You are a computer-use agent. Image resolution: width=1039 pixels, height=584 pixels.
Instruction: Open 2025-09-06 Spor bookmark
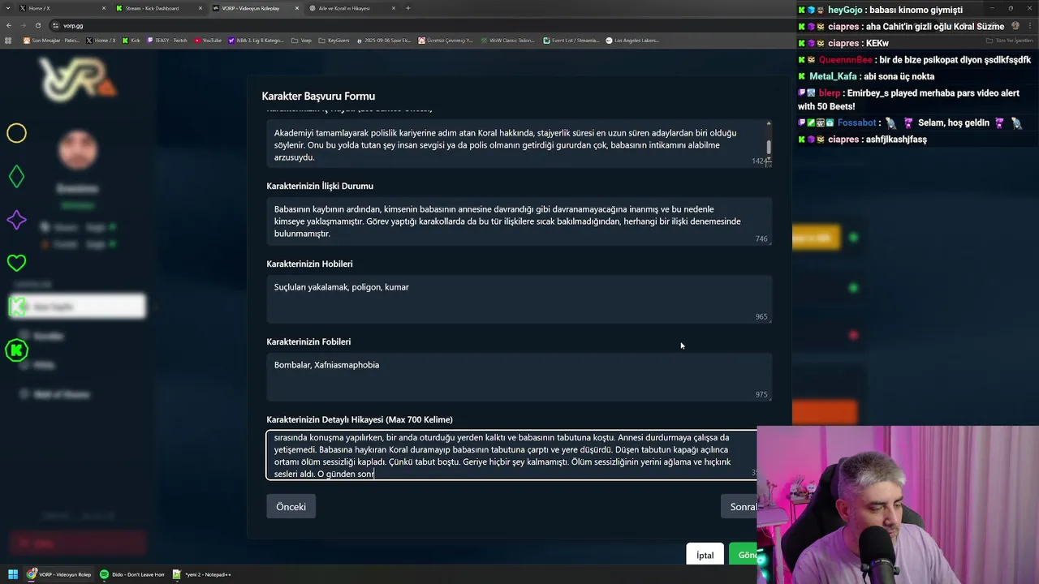click(384, 40)
